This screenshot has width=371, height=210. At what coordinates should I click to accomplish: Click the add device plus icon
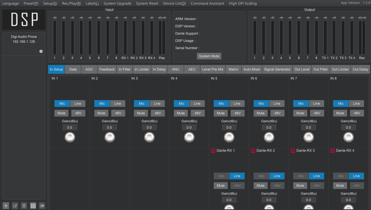(x=6, y=206)
